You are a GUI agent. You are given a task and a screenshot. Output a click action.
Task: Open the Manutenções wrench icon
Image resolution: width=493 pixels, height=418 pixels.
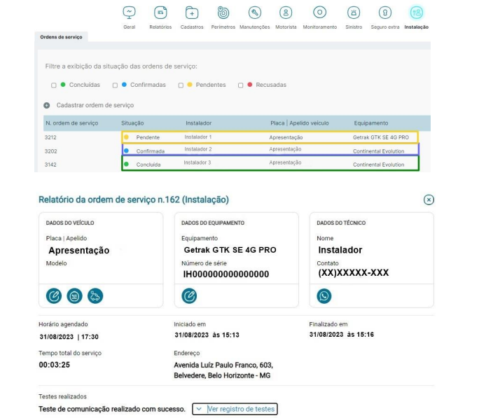coord(255,13)
